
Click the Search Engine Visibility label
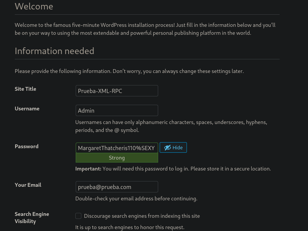(x=32, y=217)
